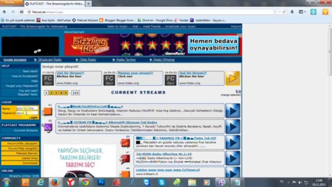Open a new browser tab
Image resolution: width=332 pixels, height=187 pixels.
[x=88, y=4]
